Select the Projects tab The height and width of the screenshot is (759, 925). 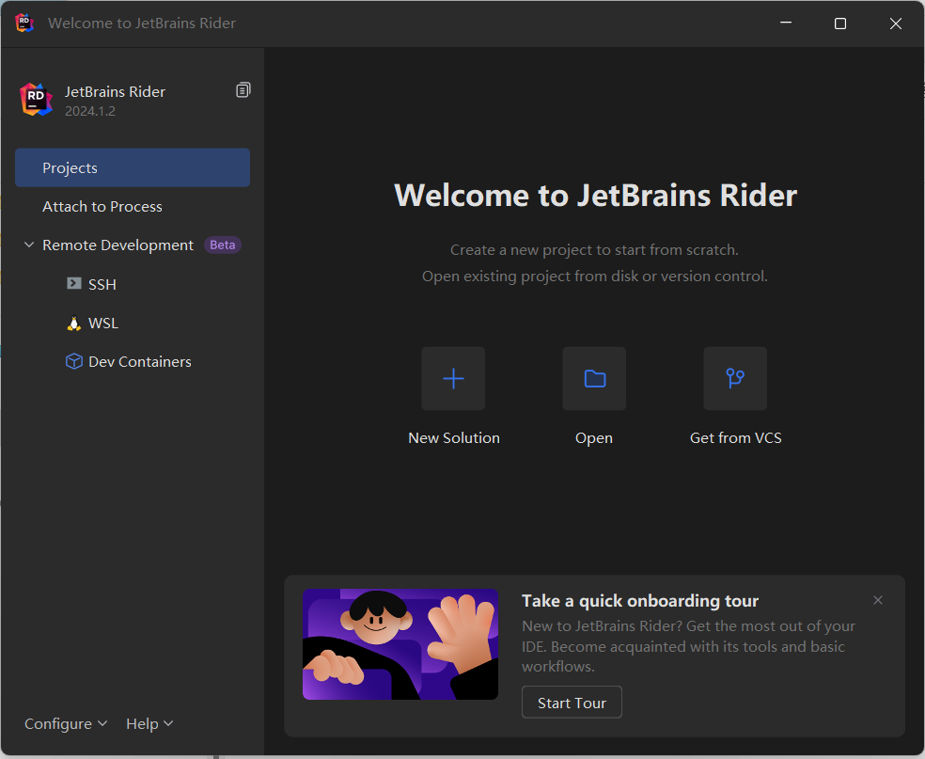point(133,167)
